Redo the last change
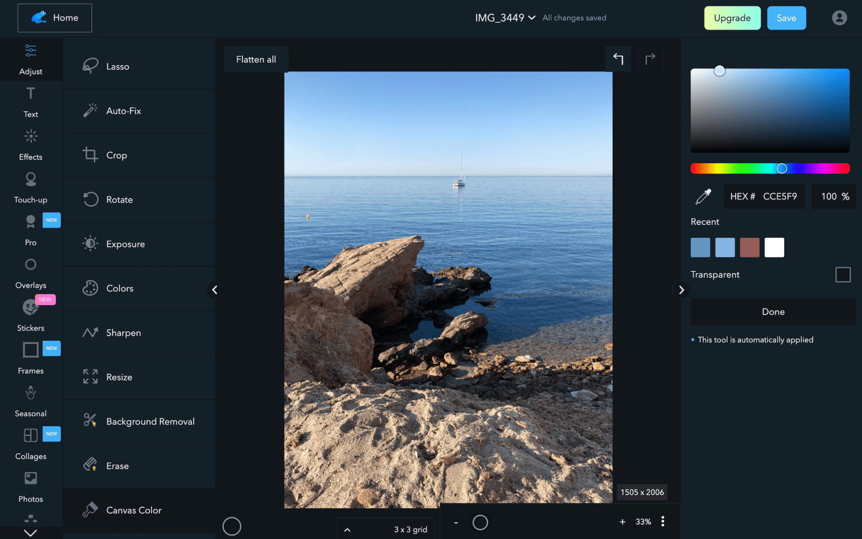862x539 pixels. coord(650,58)
